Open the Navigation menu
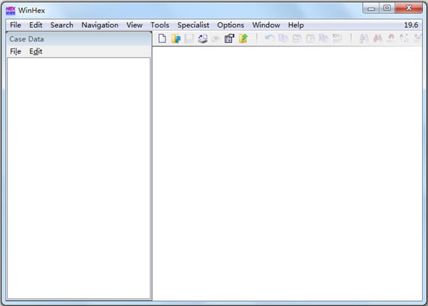The width and height of the screenshot is (428, 306). pyautogui.click(x=100, y=25)
